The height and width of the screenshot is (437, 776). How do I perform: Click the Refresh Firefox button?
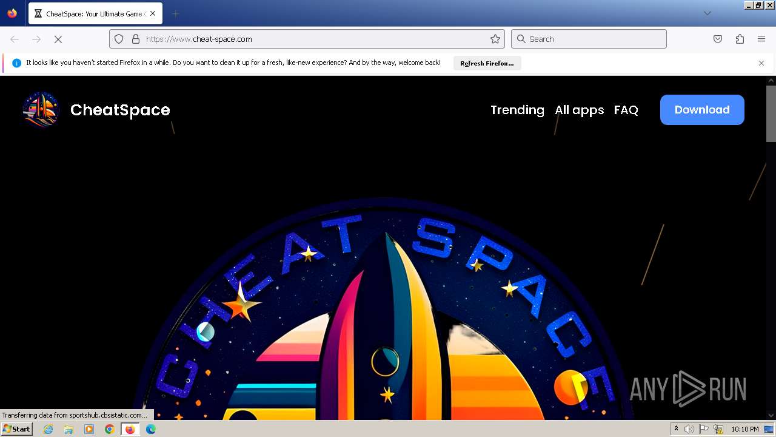pyautogui.click(x=487, y=63)
